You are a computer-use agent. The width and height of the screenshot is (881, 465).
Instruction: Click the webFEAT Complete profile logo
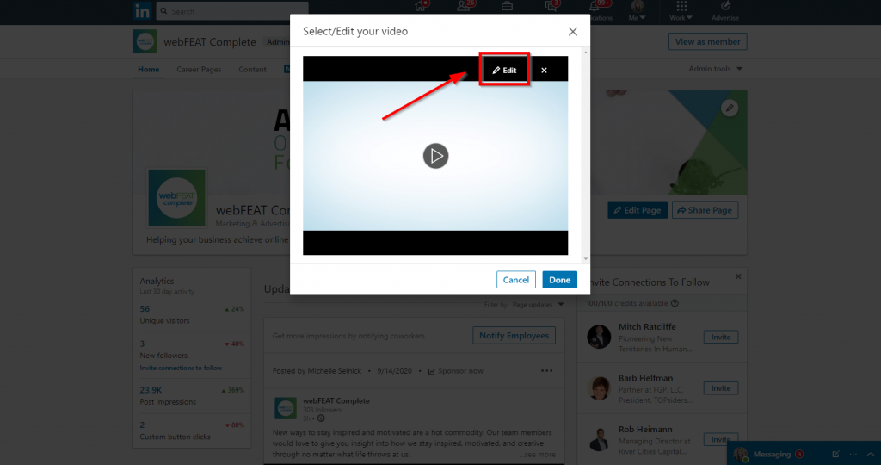(x=177, y=198)
